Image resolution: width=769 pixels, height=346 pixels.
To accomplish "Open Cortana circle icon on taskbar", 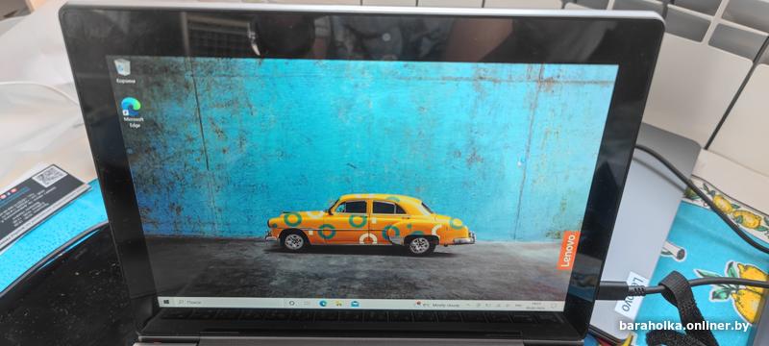I will click(292, 304).
